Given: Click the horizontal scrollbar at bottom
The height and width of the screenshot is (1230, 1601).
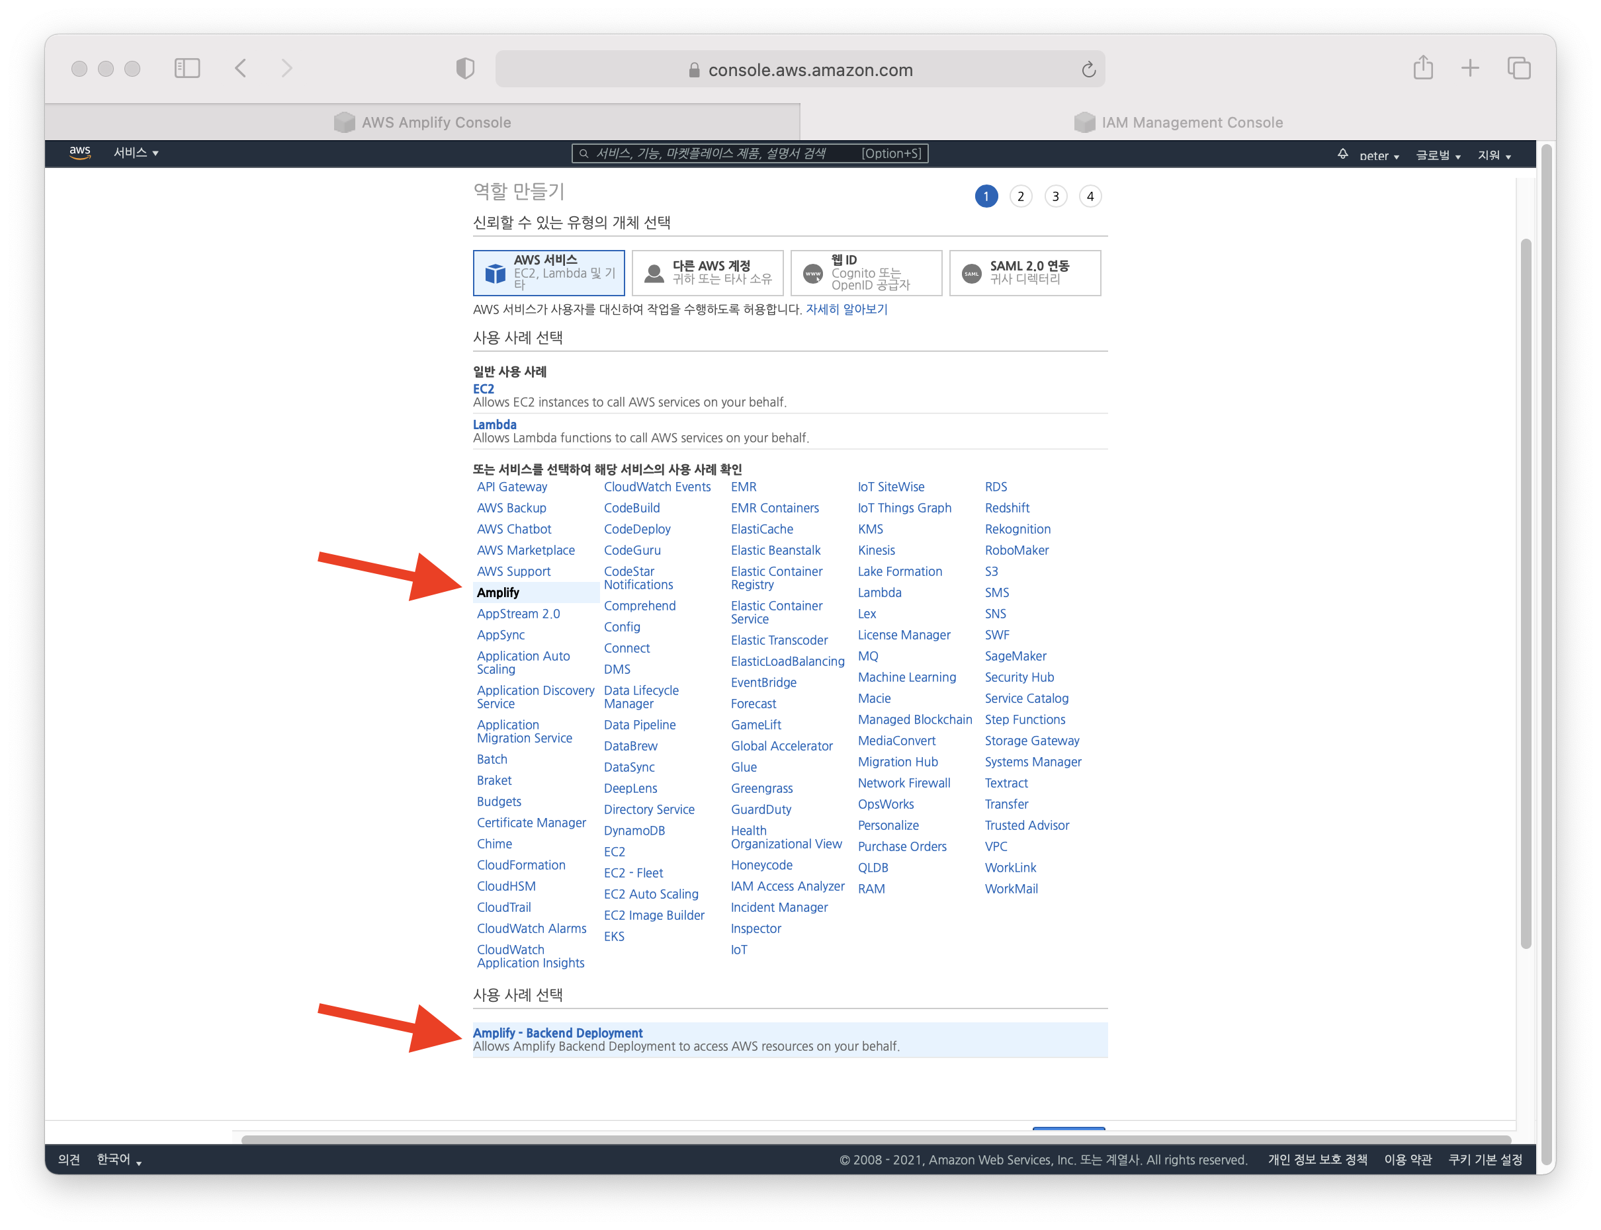Looking at the screenshot, I should (875, 1140).
